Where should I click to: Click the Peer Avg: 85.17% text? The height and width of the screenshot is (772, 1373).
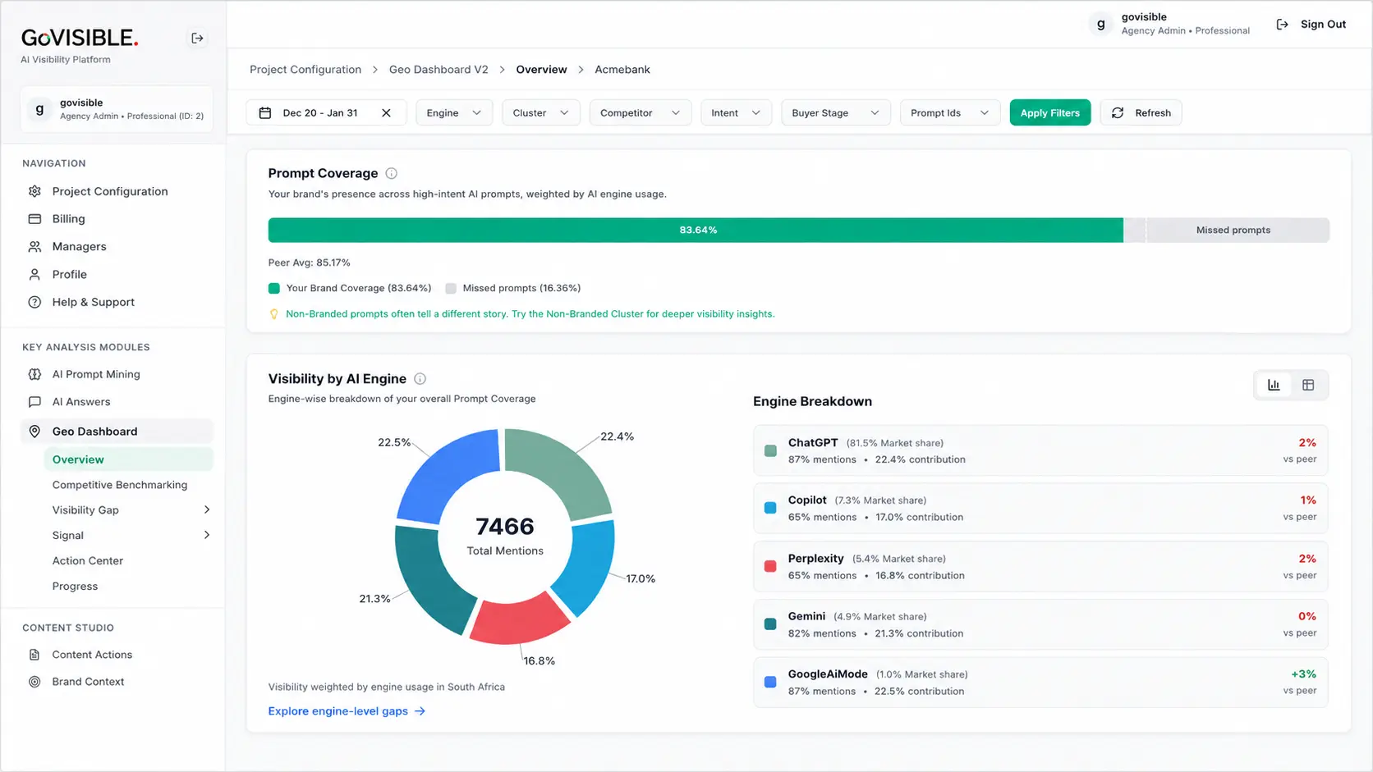tap(310, 263)
